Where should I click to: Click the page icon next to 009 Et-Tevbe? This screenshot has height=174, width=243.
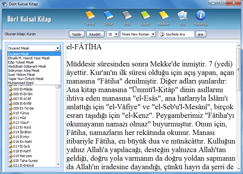tap(10, 108)
